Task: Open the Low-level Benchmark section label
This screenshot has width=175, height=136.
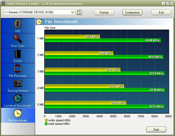Action: click(18, 106)
